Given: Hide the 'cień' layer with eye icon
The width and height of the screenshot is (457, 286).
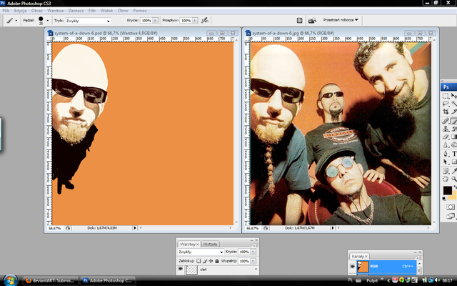Looking at the screenshot, I should coord(181,269).
